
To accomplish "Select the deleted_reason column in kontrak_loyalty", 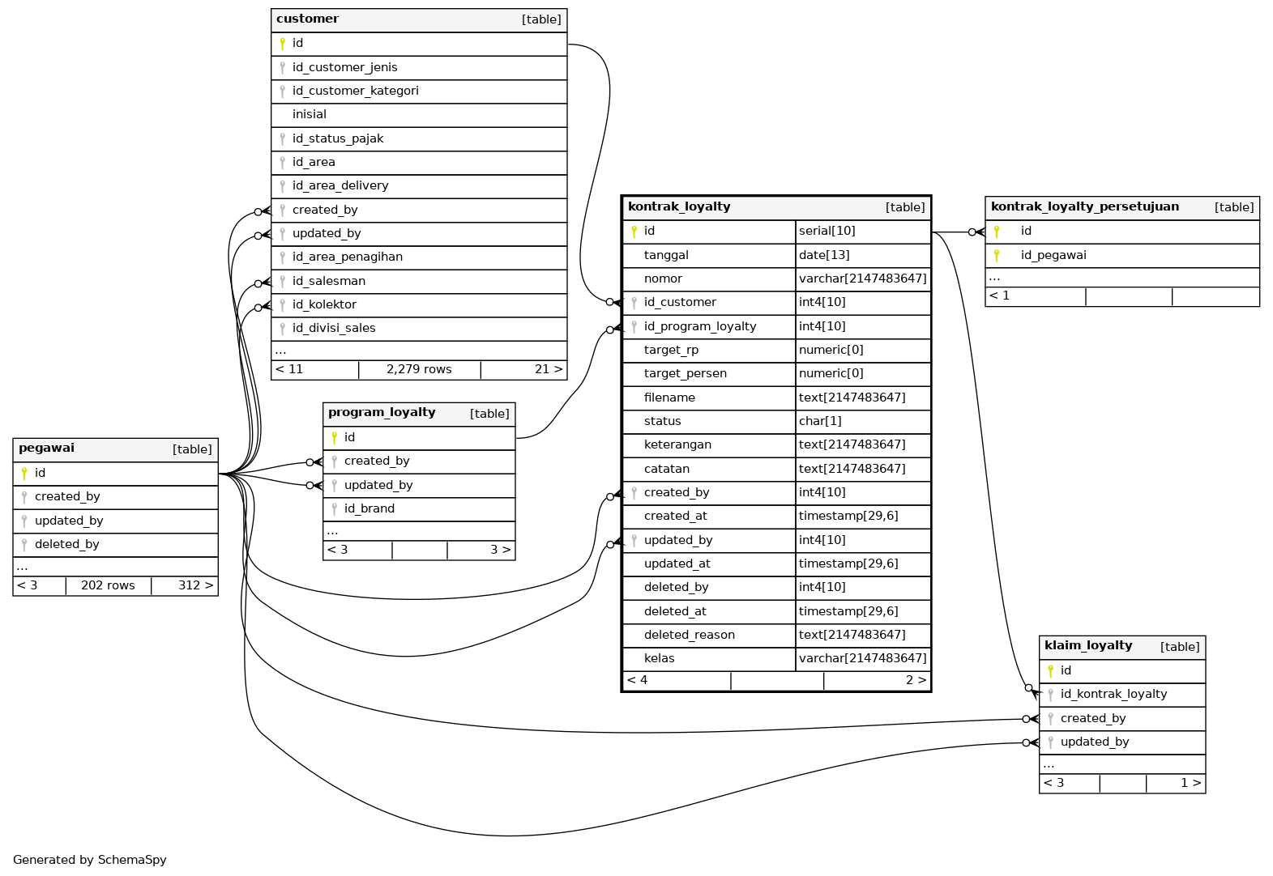I will [x=689, y=635].
